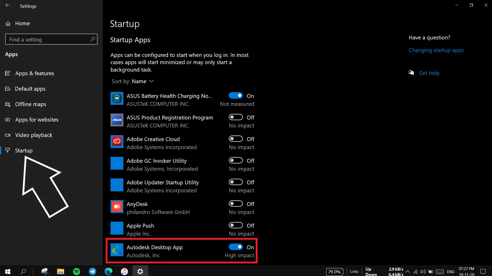
Task: Open File Explorer from the taskbar
Action: tap(61, 271)
